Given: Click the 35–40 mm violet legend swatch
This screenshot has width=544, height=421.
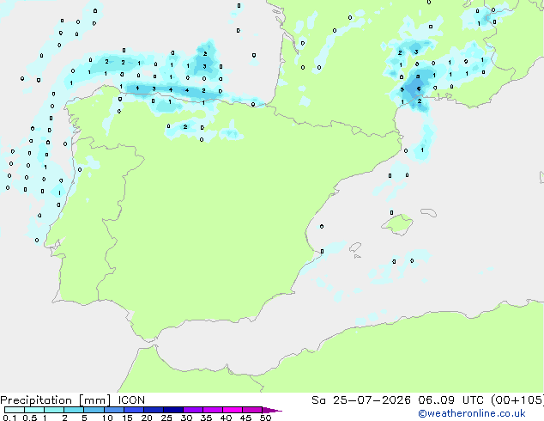Looking at the screenshot, I should point(213,410).
